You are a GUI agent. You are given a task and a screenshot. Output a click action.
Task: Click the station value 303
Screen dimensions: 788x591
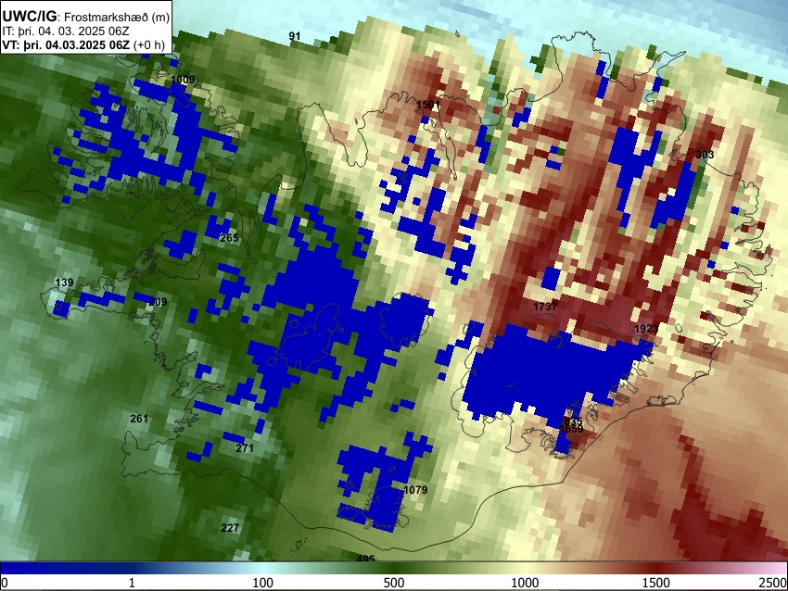tap(705, 155)
